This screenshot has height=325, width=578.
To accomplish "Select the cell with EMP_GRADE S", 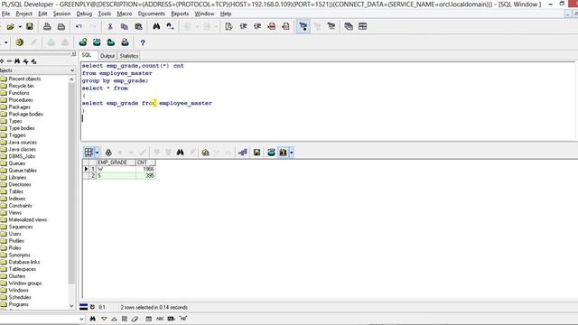I will [x=116, y=176].
